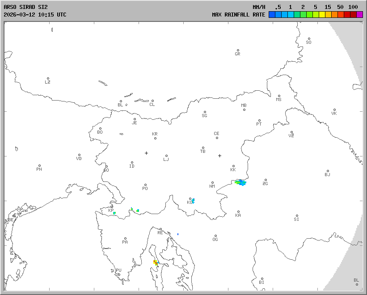Click the Zagreb ZG city marker
367x295 pixels.
pyautogui.click(x=266, y=180)
